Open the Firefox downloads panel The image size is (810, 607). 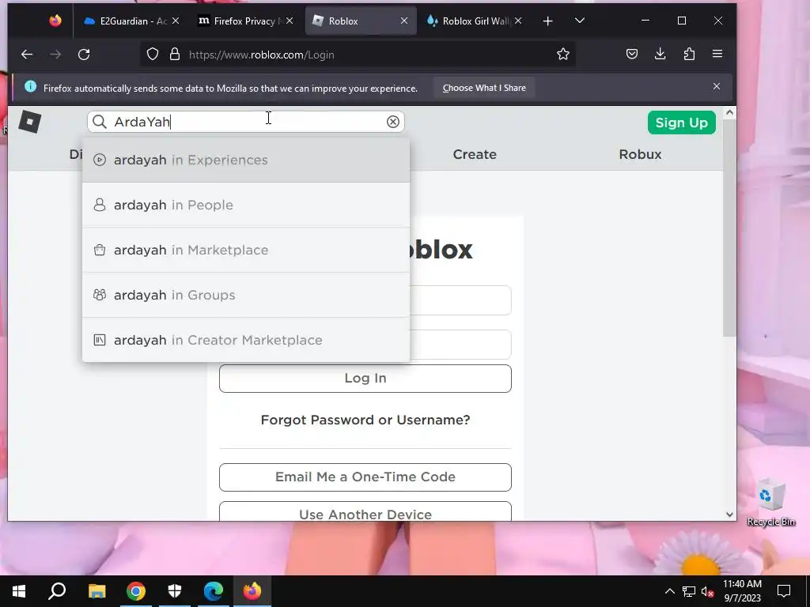point(660,55)
